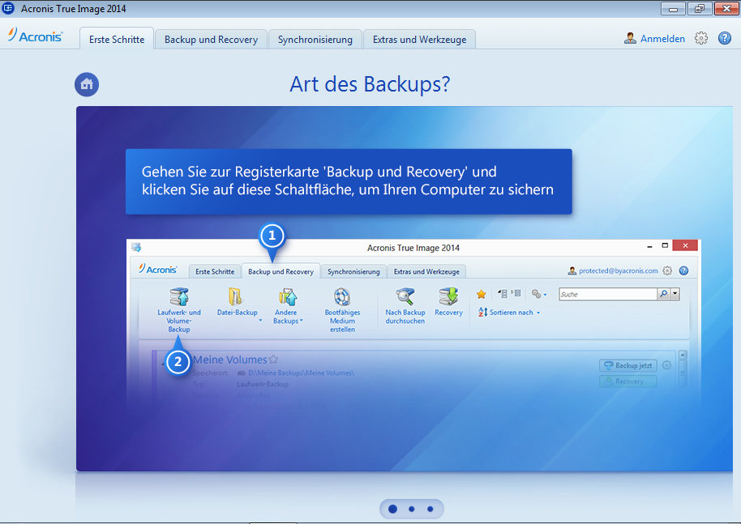The height and width of the screenshot is (524, 741).
Task: Click into the Suche search field
Action: [x=606, y=294]
